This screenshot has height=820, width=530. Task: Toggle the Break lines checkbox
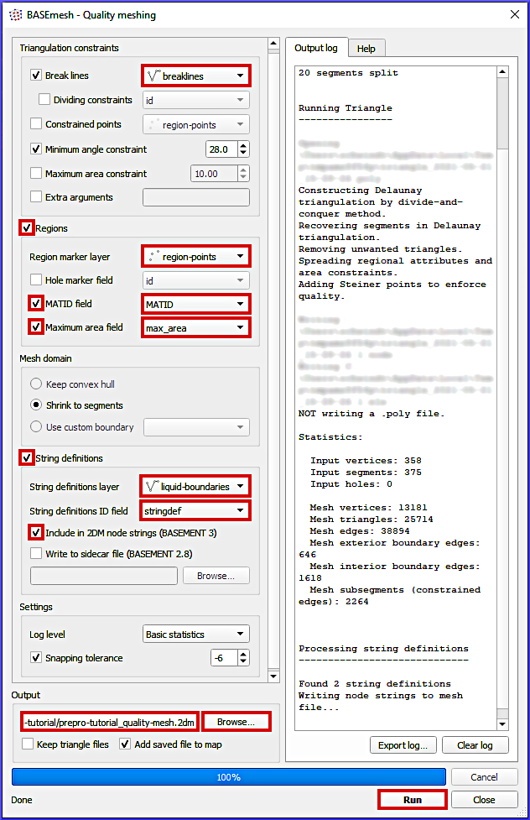tap(36, 76)
